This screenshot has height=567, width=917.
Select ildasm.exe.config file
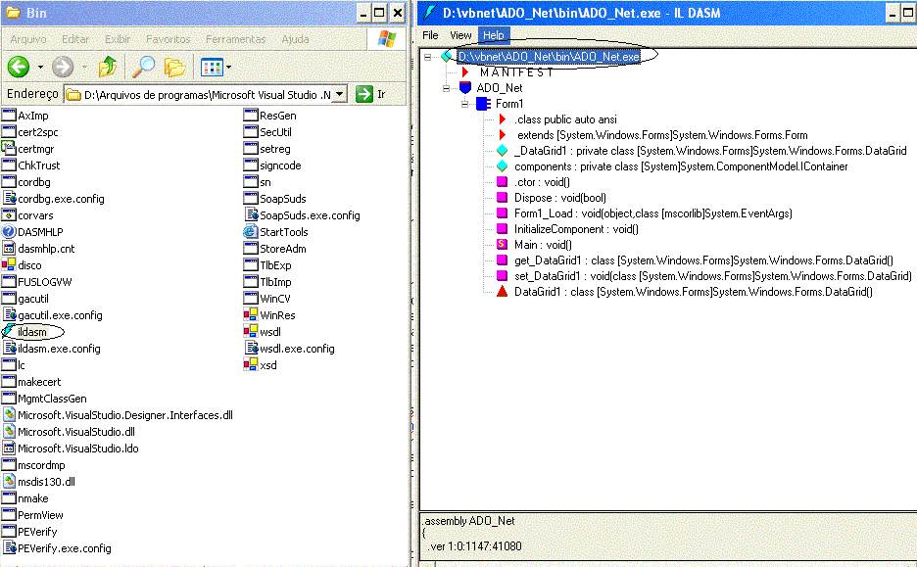[x=51, y=349]
